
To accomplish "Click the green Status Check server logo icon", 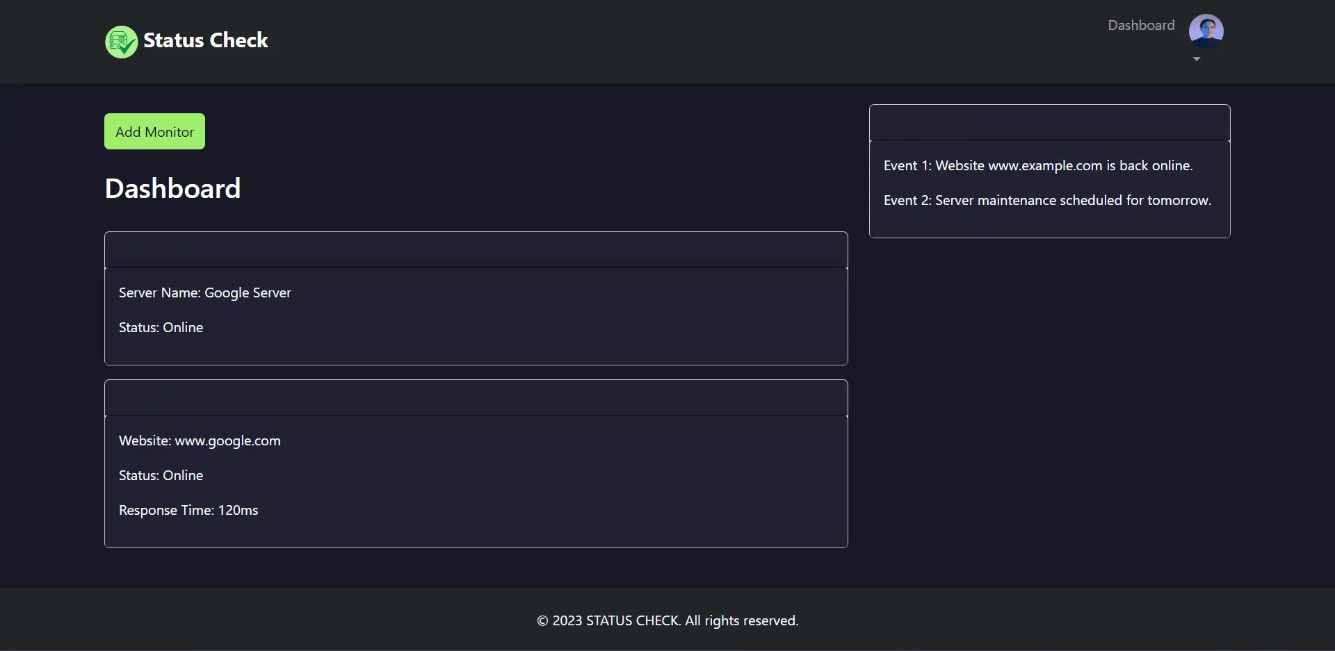I will click(x=120, y=42).
